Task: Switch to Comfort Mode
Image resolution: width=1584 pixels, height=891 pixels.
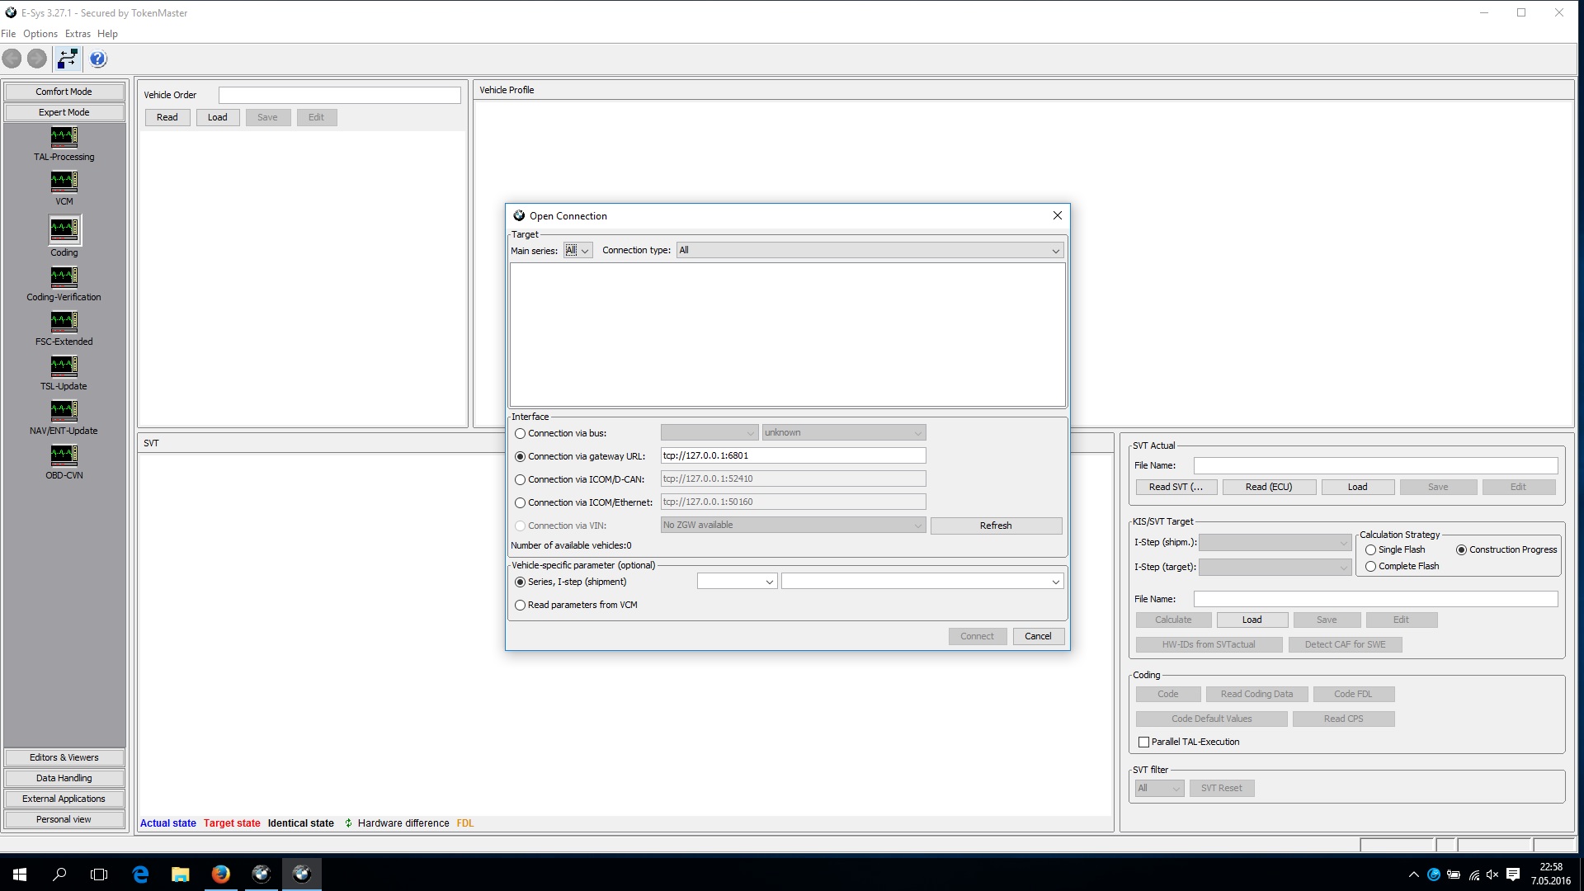Action: tap(64, 92)
